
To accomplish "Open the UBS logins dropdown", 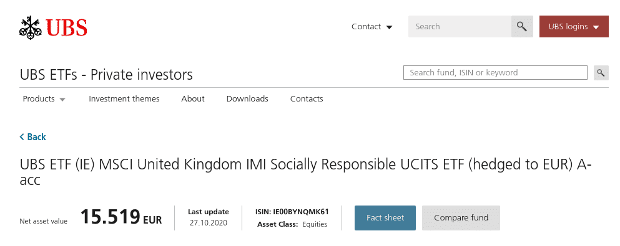I will click(574, 26).
